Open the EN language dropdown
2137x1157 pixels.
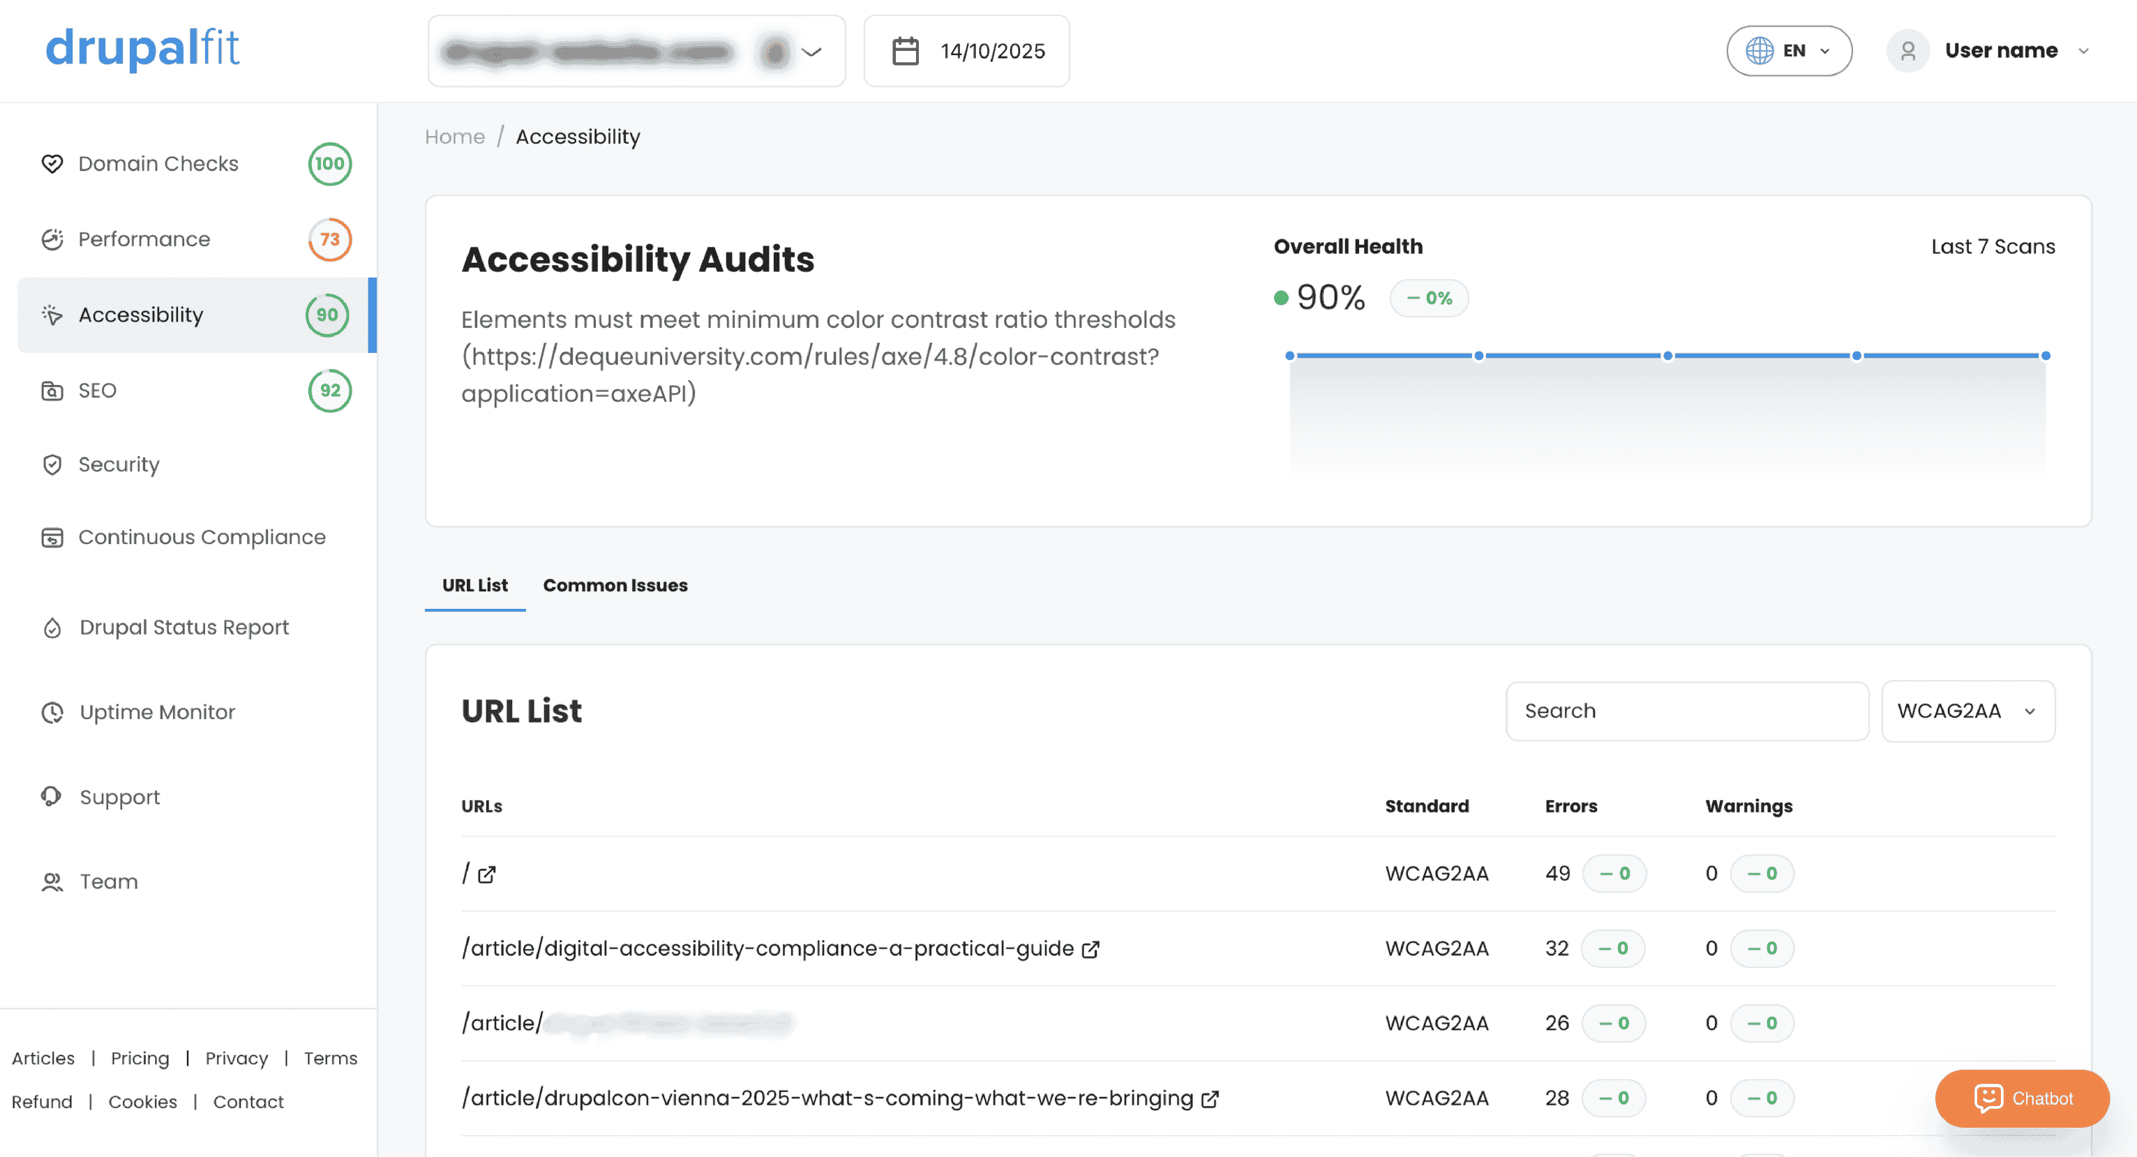coord(1789,52)
